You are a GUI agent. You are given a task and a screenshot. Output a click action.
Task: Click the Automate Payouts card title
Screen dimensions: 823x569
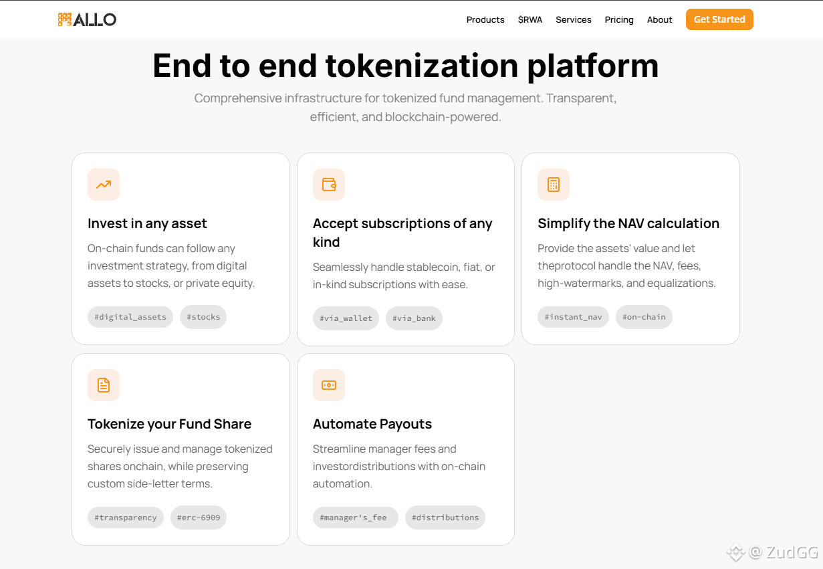click(x=372, y=424)
